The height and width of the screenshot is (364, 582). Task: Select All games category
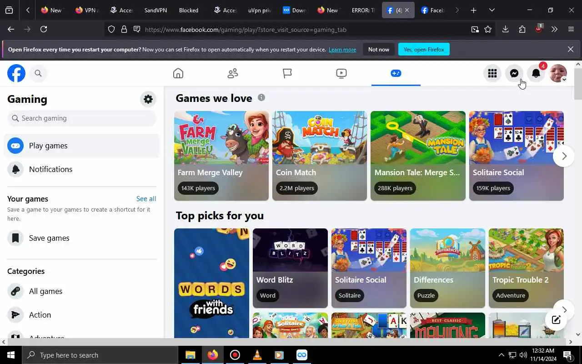82,291
